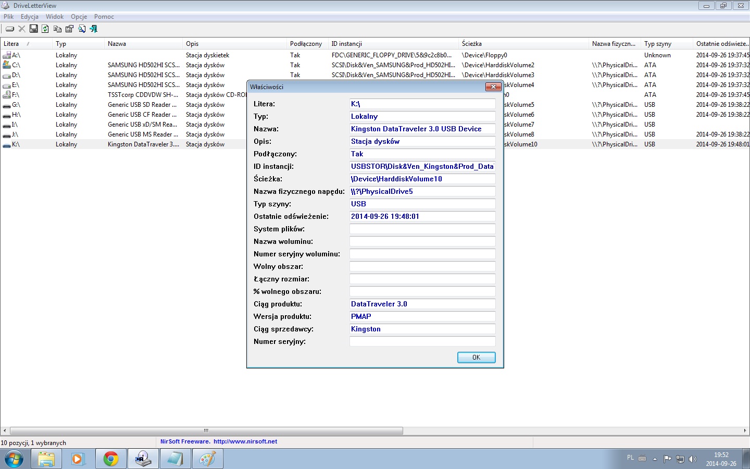The width and height of the screenshot is (750, 469).
Task: Click the horizontal scrollbar thumb
Action: click(206, 430)
